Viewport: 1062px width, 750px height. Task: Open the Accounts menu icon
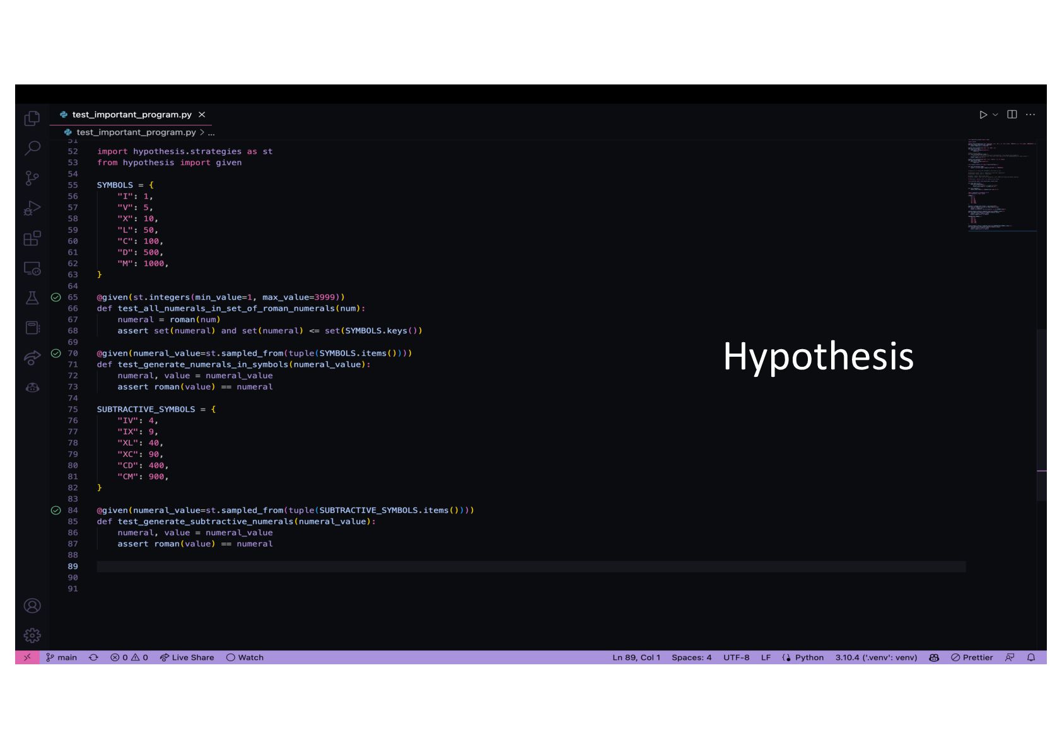(x=32, y=606)
